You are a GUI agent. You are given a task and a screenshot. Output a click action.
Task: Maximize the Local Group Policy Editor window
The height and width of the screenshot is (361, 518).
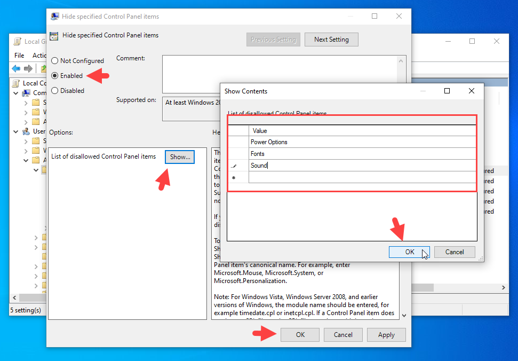(472, 41)
